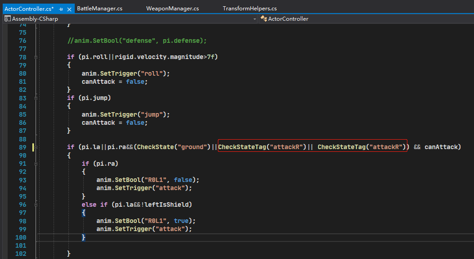The image size is (474, 259).
Task: Click pi.la at start of line 89 condition
Action: tap(91, 147)
